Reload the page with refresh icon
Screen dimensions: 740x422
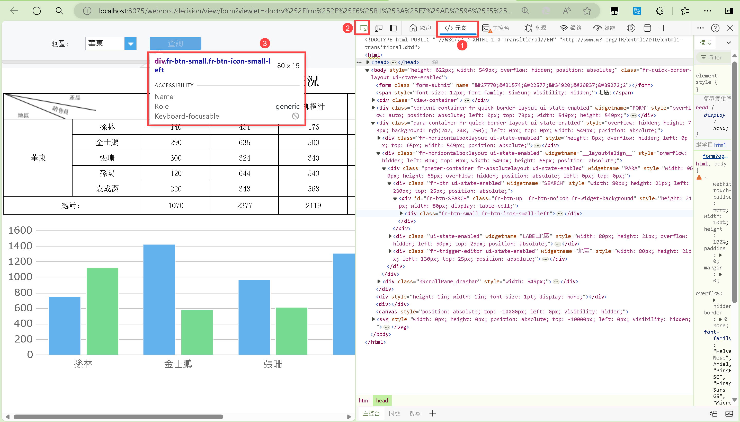[x=37, y=11]
